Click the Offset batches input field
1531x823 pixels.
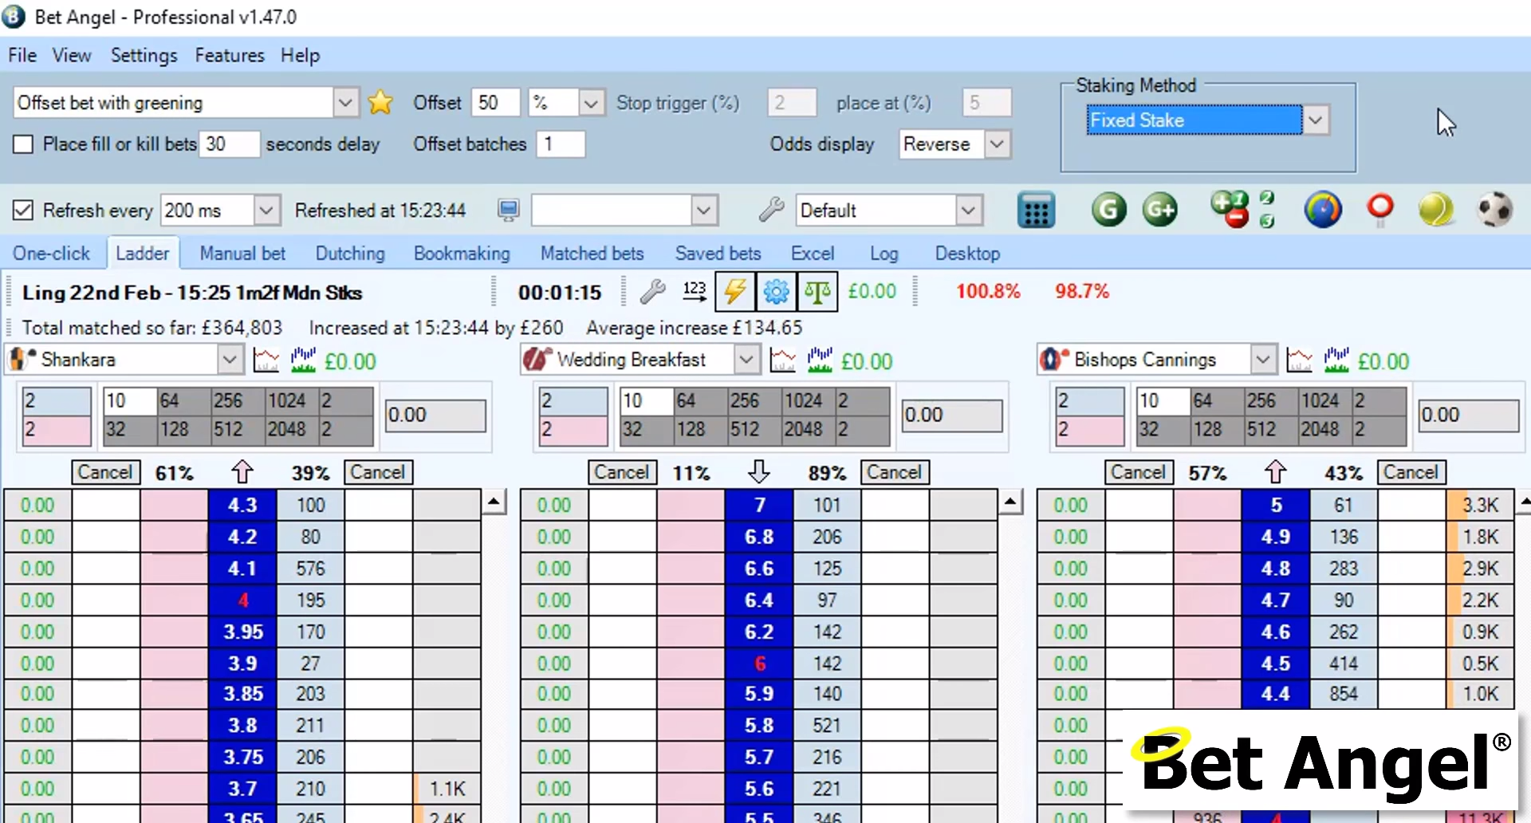pyautogui.click(x=561, y=144)
